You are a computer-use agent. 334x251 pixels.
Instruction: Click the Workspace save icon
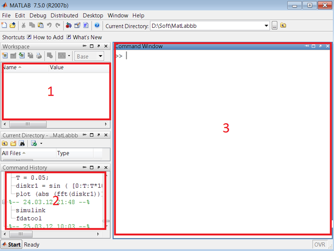pos(31,56)
